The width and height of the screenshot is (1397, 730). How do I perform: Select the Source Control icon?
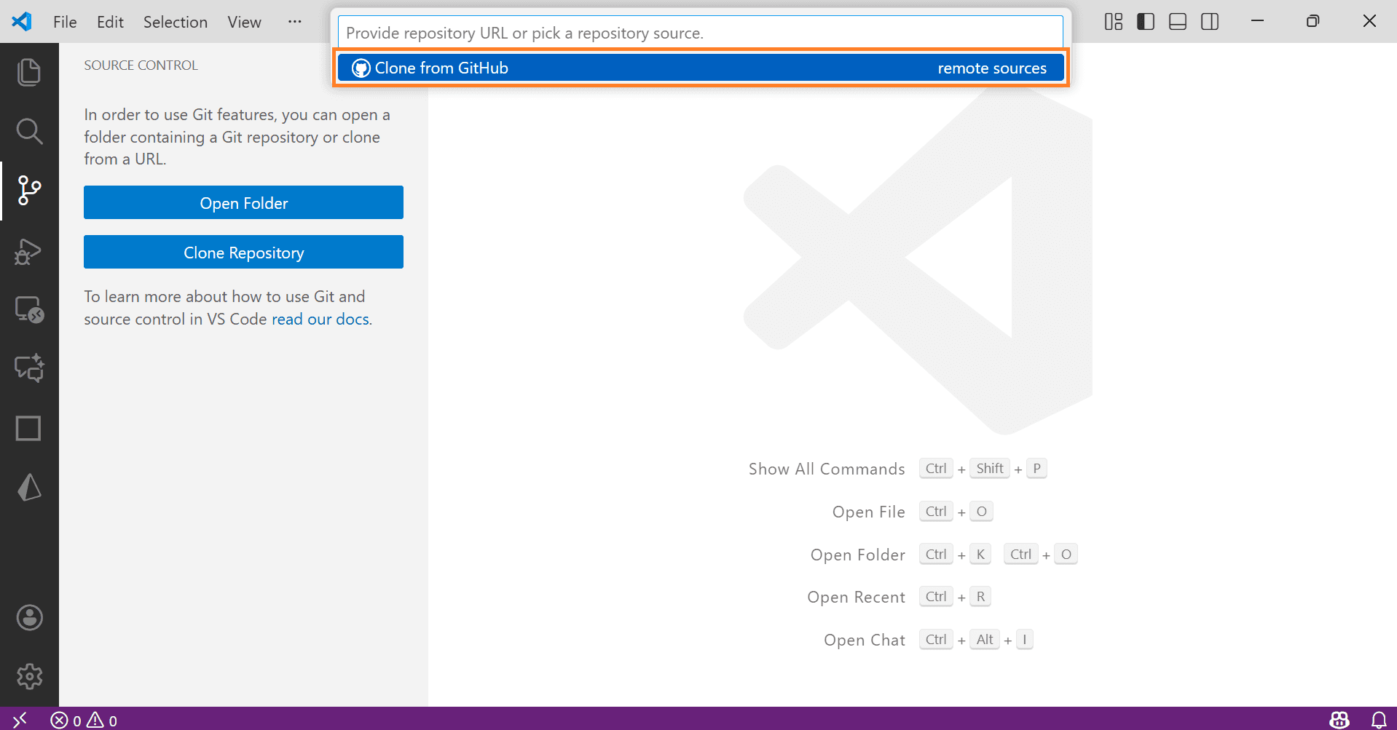29,191
